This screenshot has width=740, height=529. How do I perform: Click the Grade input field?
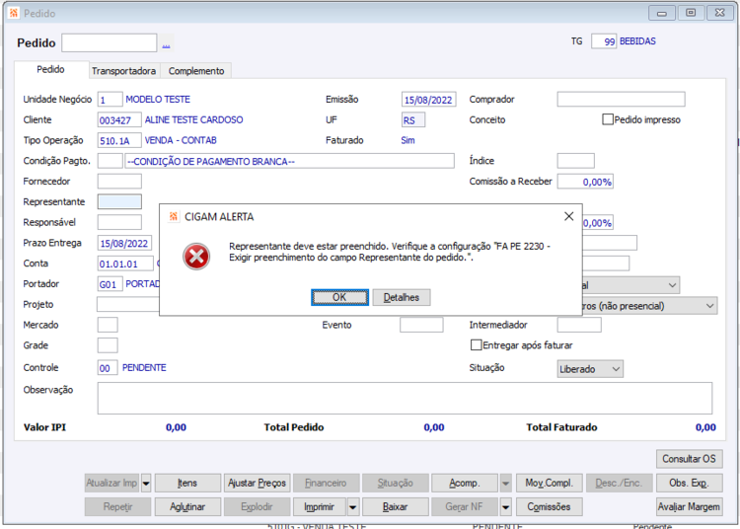tap(108, 345)
